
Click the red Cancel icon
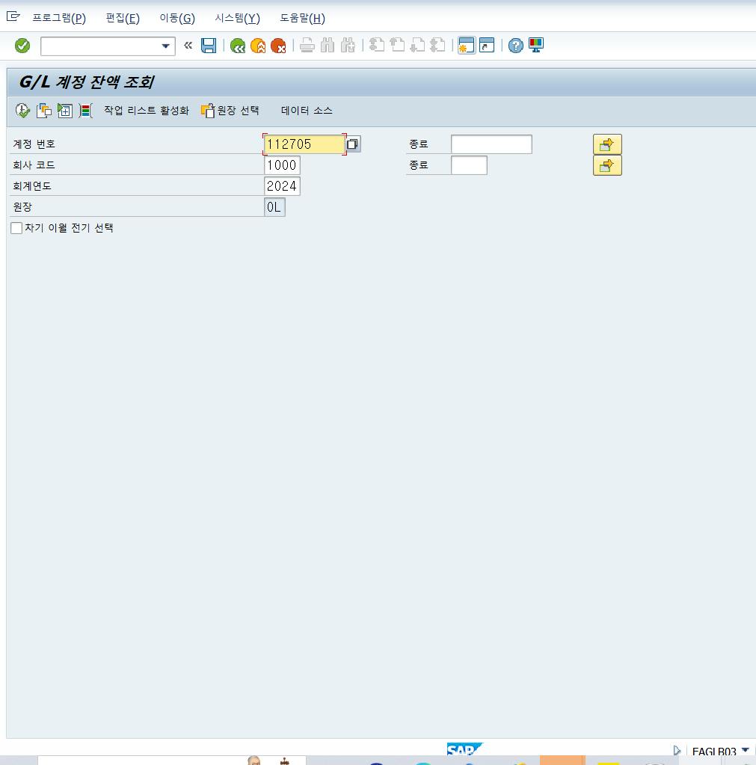coord(278,46)
